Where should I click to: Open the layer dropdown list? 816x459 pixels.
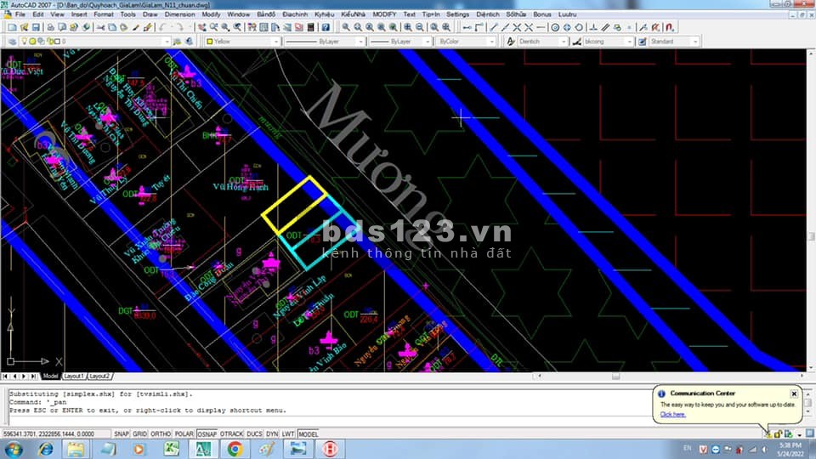pyautogui.click(x=167, y=41)
